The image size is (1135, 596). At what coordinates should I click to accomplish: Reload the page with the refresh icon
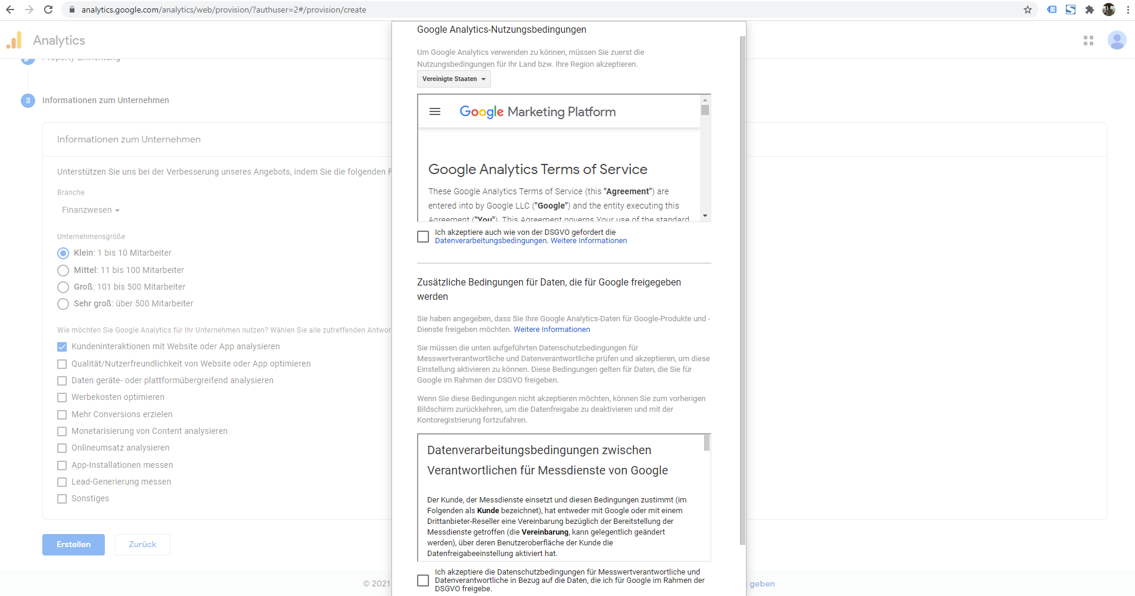pyautogui.click(x=48, y=10)
